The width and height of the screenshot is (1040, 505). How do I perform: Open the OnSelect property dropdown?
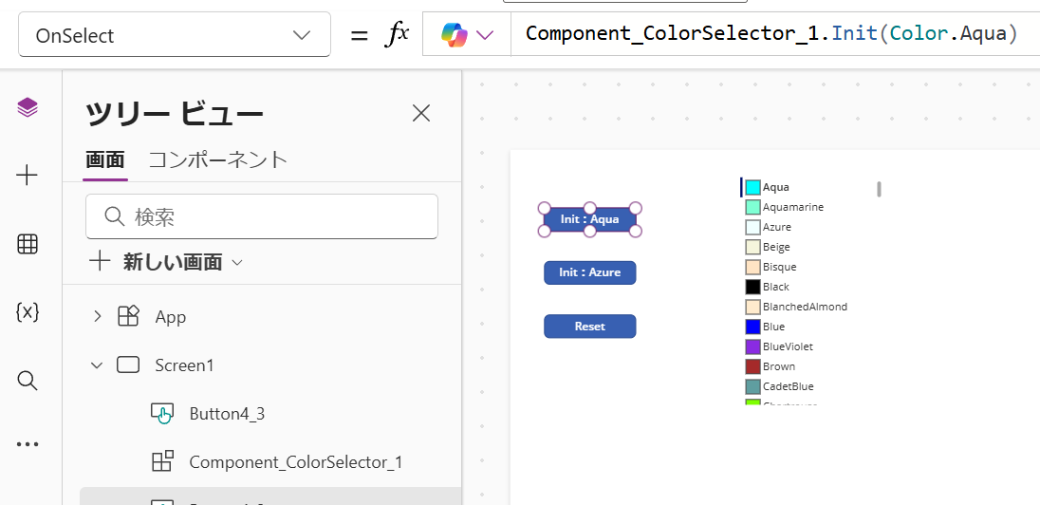pyautogui.click(x=175, y=35)
